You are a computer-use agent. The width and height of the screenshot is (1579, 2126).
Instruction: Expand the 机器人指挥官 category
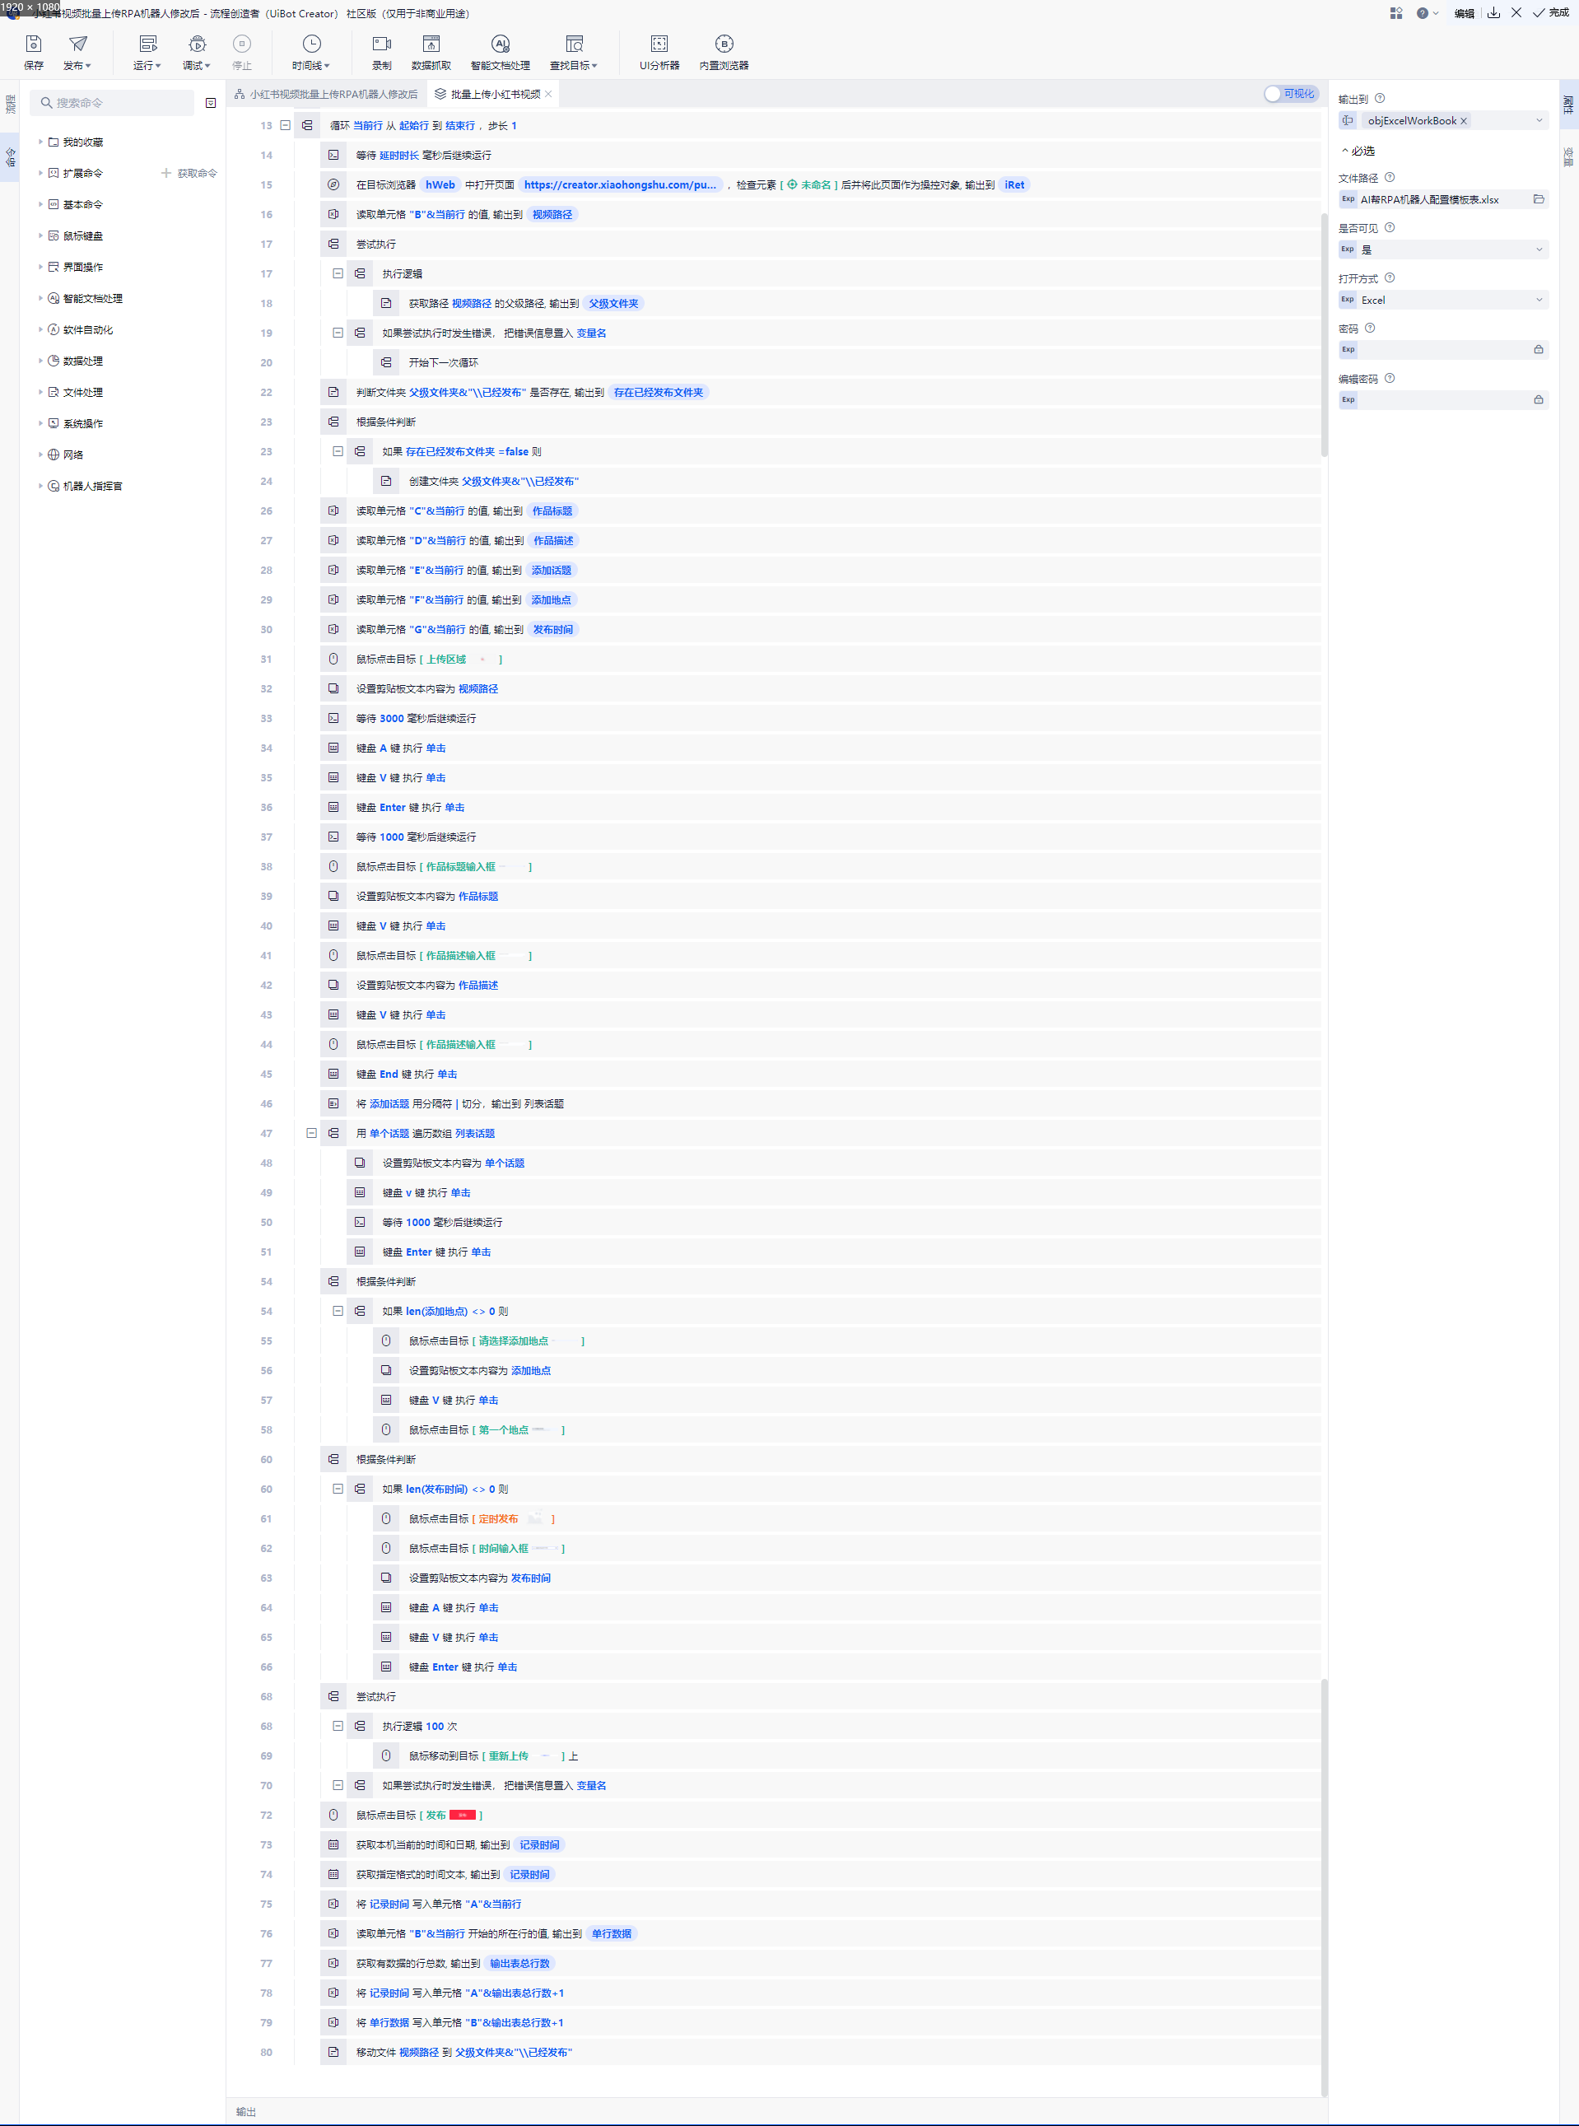pos(40,486)
